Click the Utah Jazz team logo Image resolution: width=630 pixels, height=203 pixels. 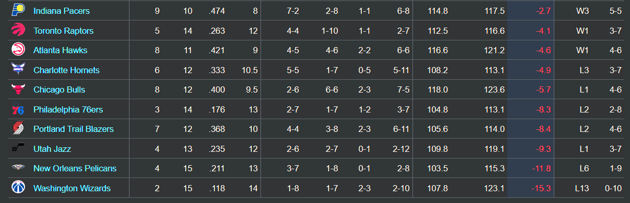(x=17, y=149)
